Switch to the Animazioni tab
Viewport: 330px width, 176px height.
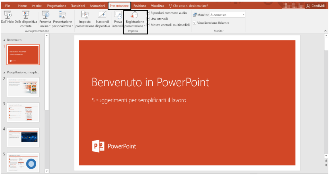(97, 6)
